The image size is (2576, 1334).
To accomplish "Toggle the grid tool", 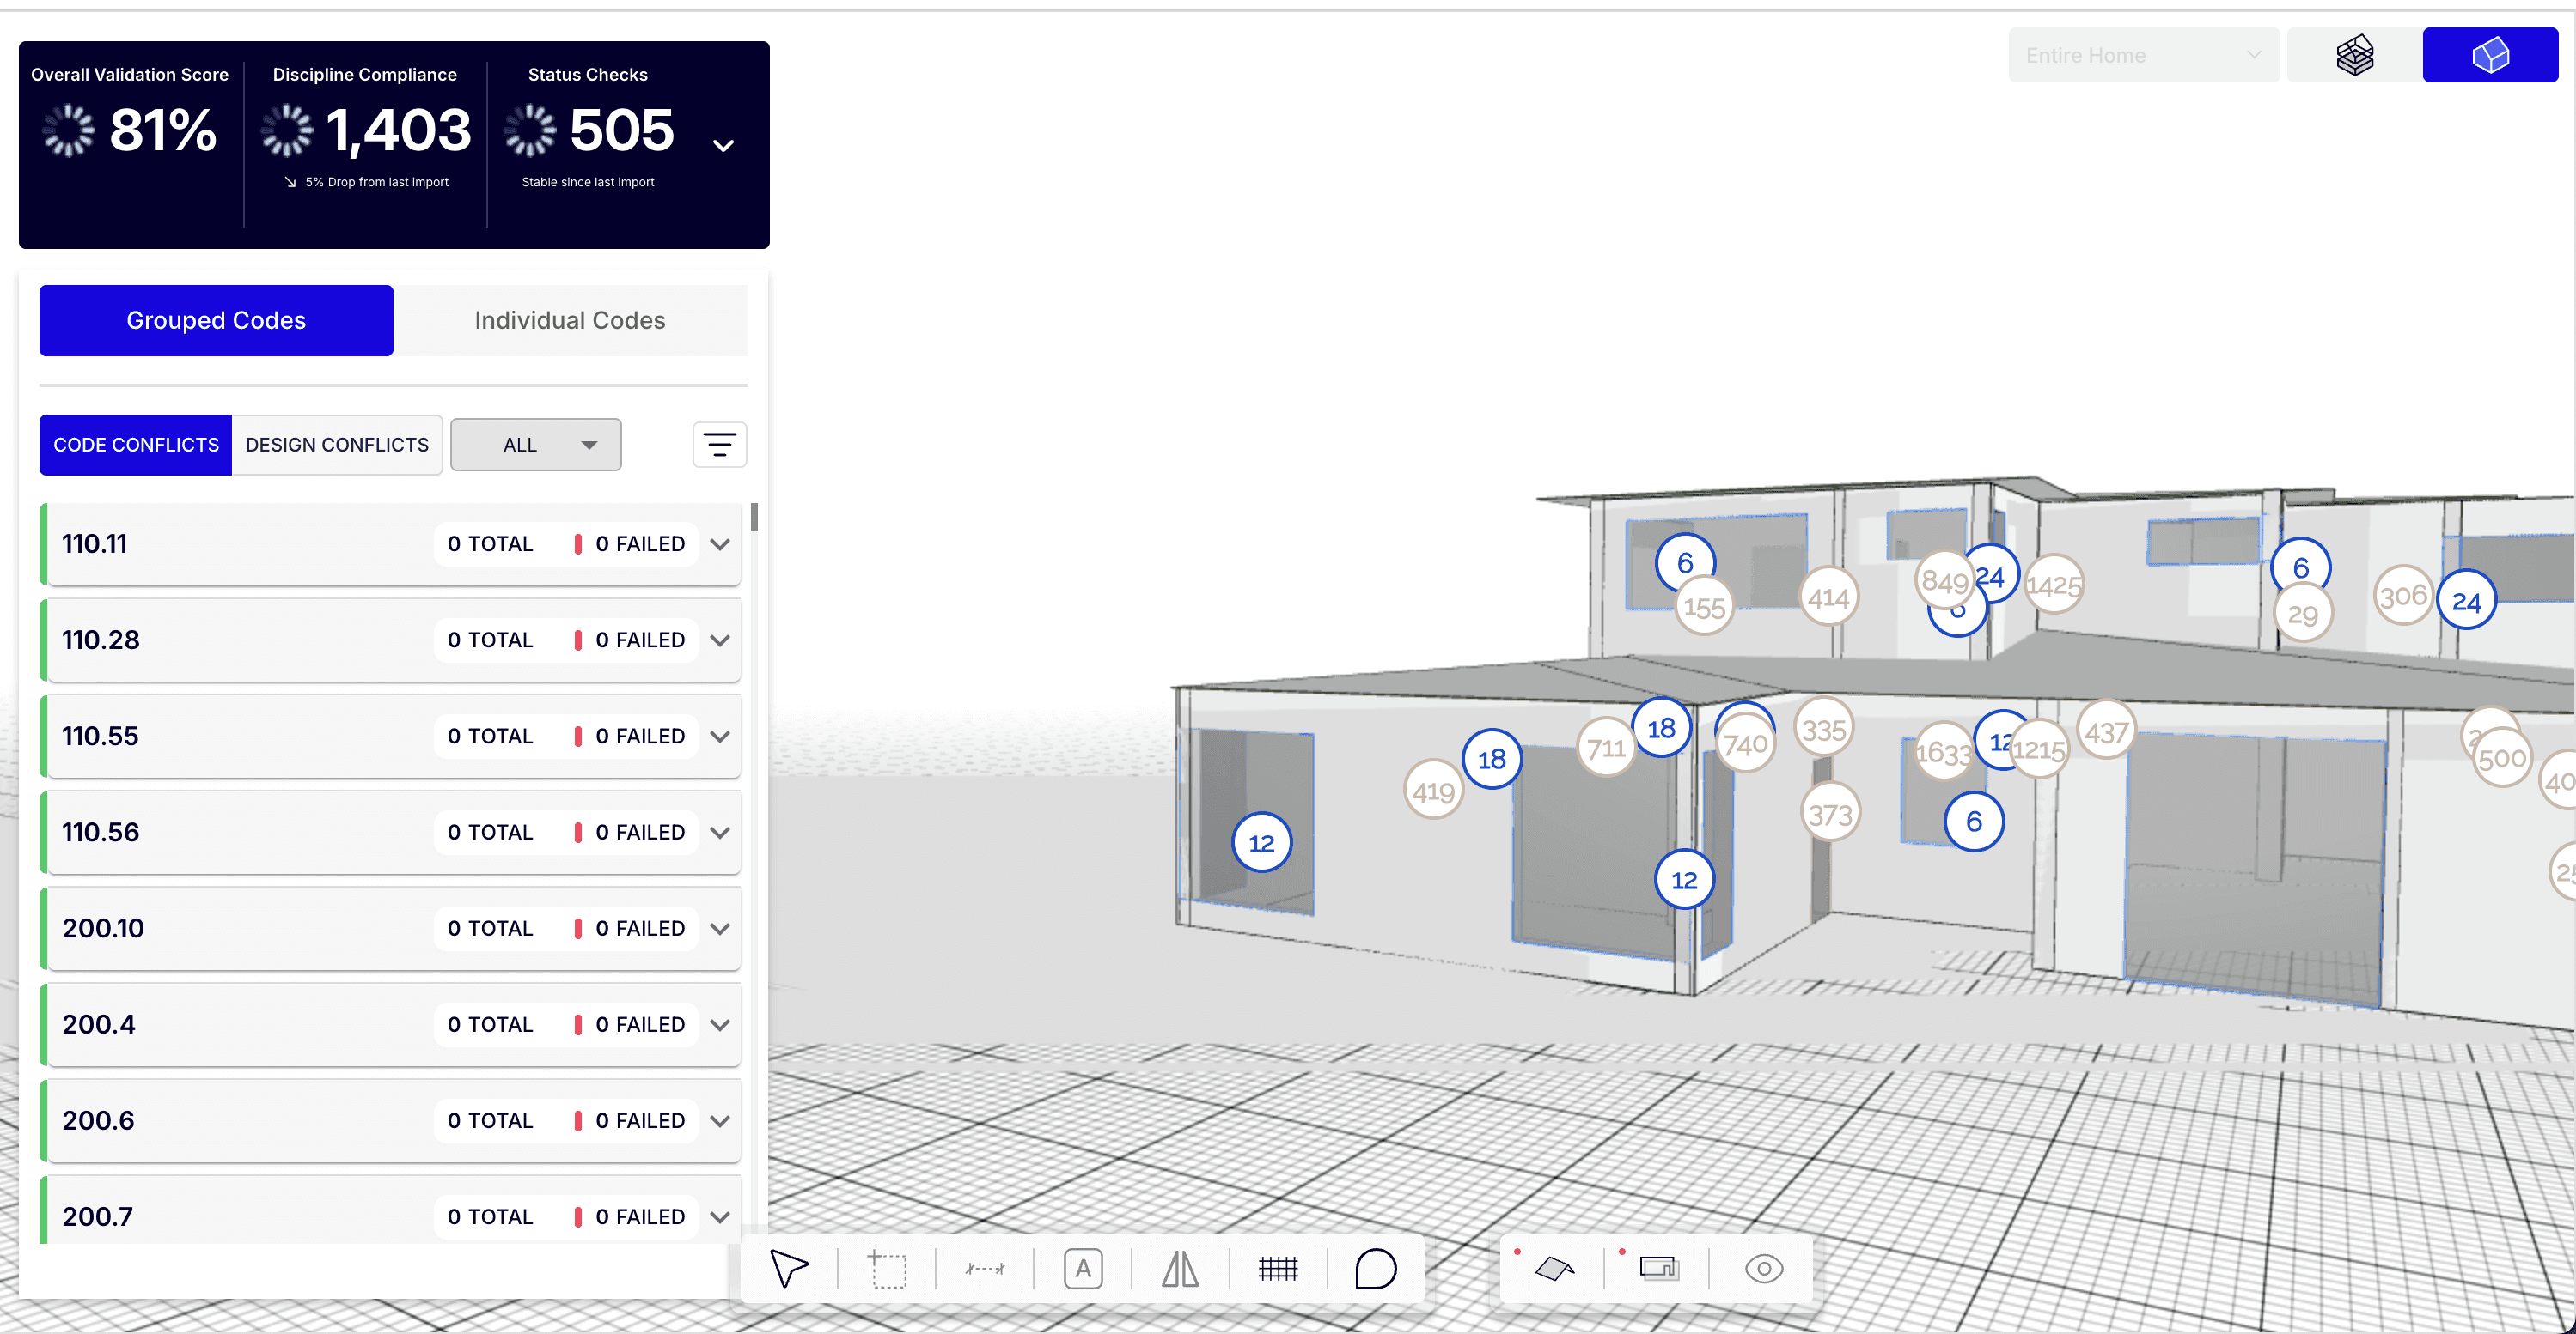I will (1278, 1268).
